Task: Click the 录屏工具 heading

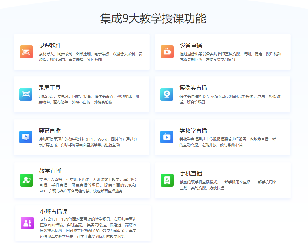Action: pos(50,87)
